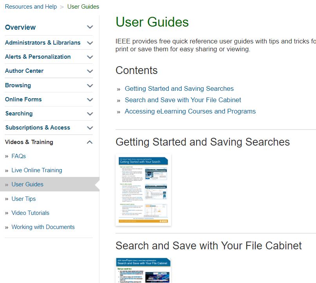Viewport: 316px width, 283px height.
Task: Open Getting Started with Your Search guide thumbnail
Action: pyautogui.click(x=143, y=190)
